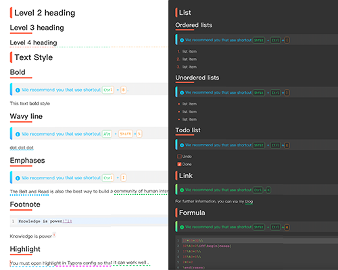Image resolution: width=338 pixels, height=270 pixels.
Task: Click the info icon under Todo list
Action: 182,145
